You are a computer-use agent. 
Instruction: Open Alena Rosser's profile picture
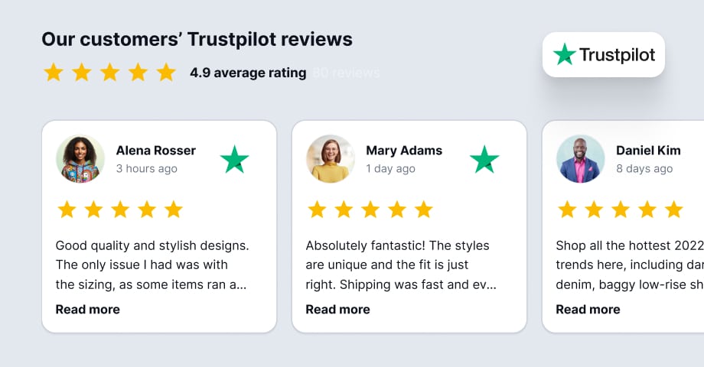pos(80,159)
